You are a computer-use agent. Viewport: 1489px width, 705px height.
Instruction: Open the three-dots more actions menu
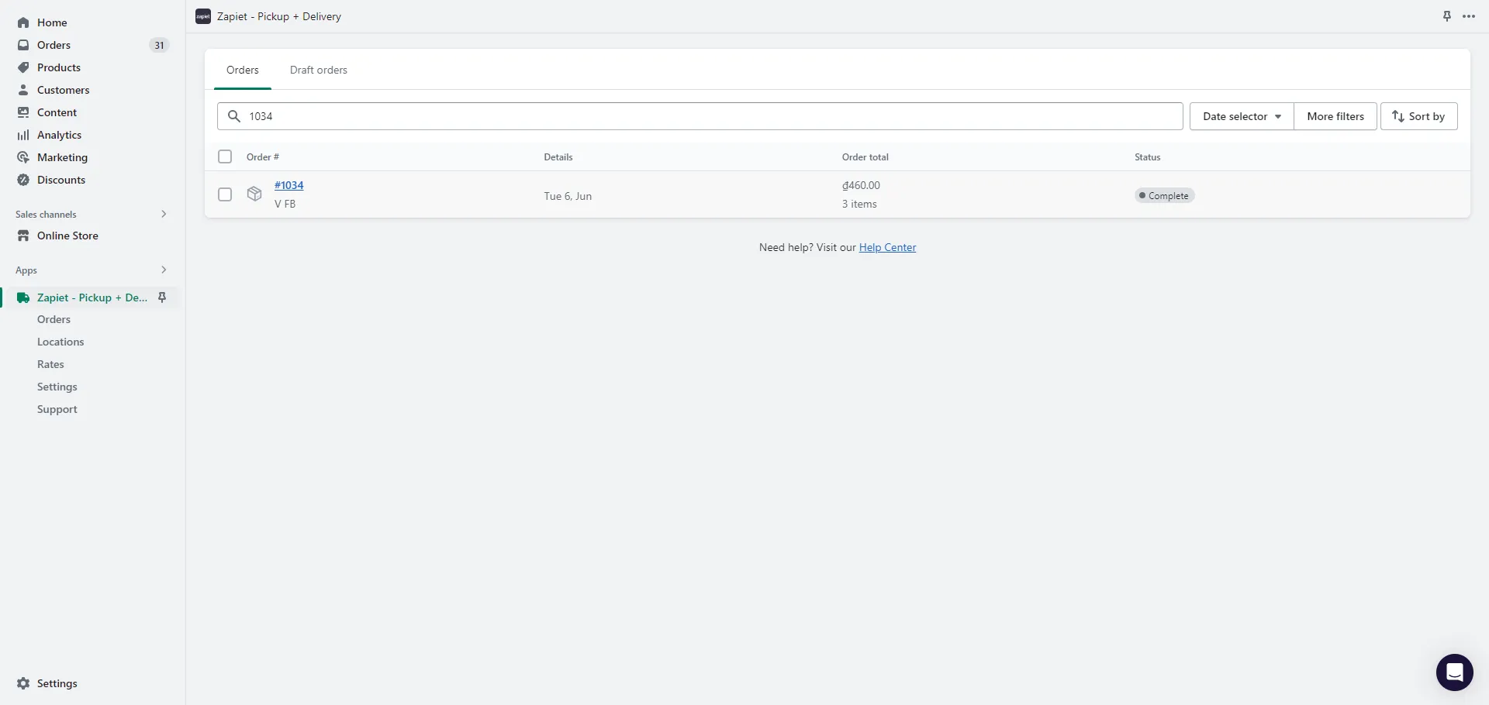[1469, 16]
